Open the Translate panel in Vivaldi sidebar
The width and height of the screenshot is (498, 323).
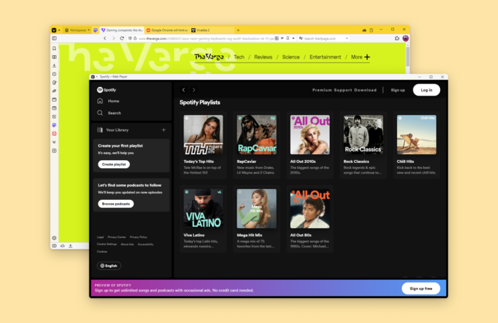pos(55,91)
